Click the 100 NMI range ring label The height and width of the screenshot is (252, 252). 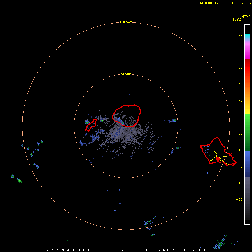click(x=126, y=22)
